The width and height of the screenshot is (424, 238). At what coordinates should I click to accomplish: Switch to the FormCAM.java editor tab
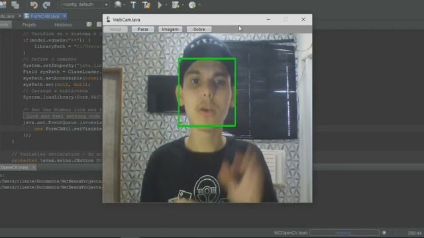[45, 16]
